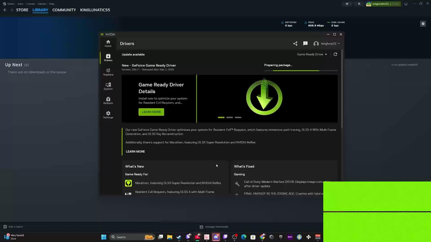Image resolution: width=431 pixels, height=242 pixels.
Task: Expand the Game Ready Driver dropdown
Action: 312,54
